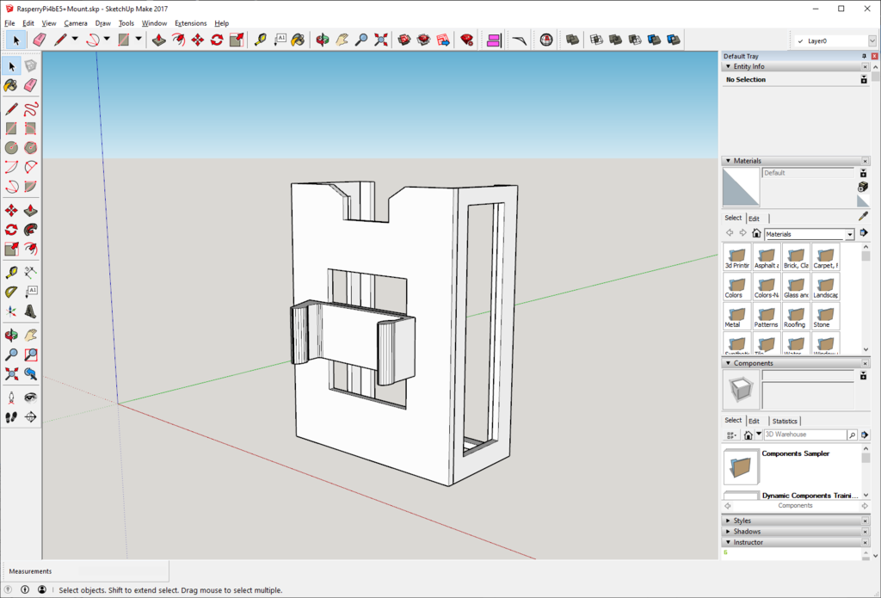Expand the Shadows panel
Screen dimensions: 881x598
[x=746, y=532]
